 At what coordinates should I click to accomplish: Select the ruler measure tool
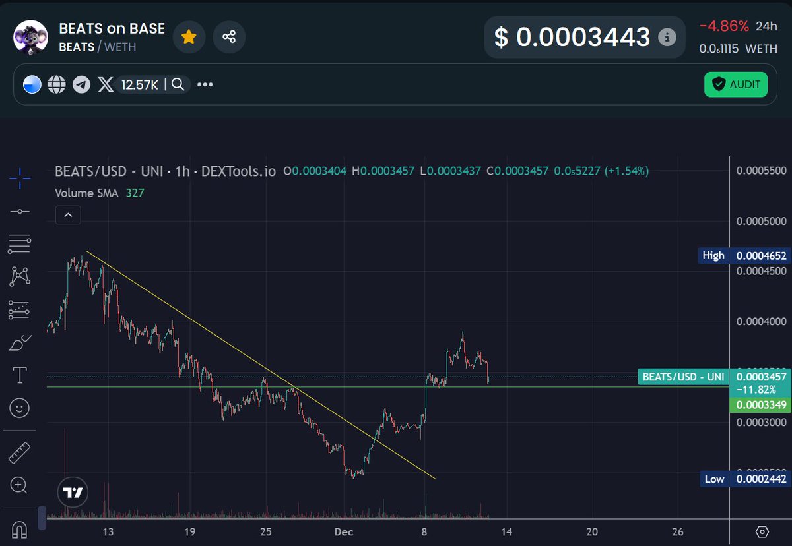20,454
